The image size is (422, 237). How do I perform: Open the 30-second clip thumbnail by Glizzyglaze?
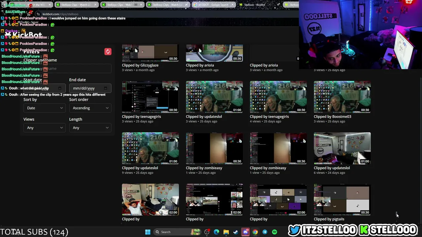[150, 53]
